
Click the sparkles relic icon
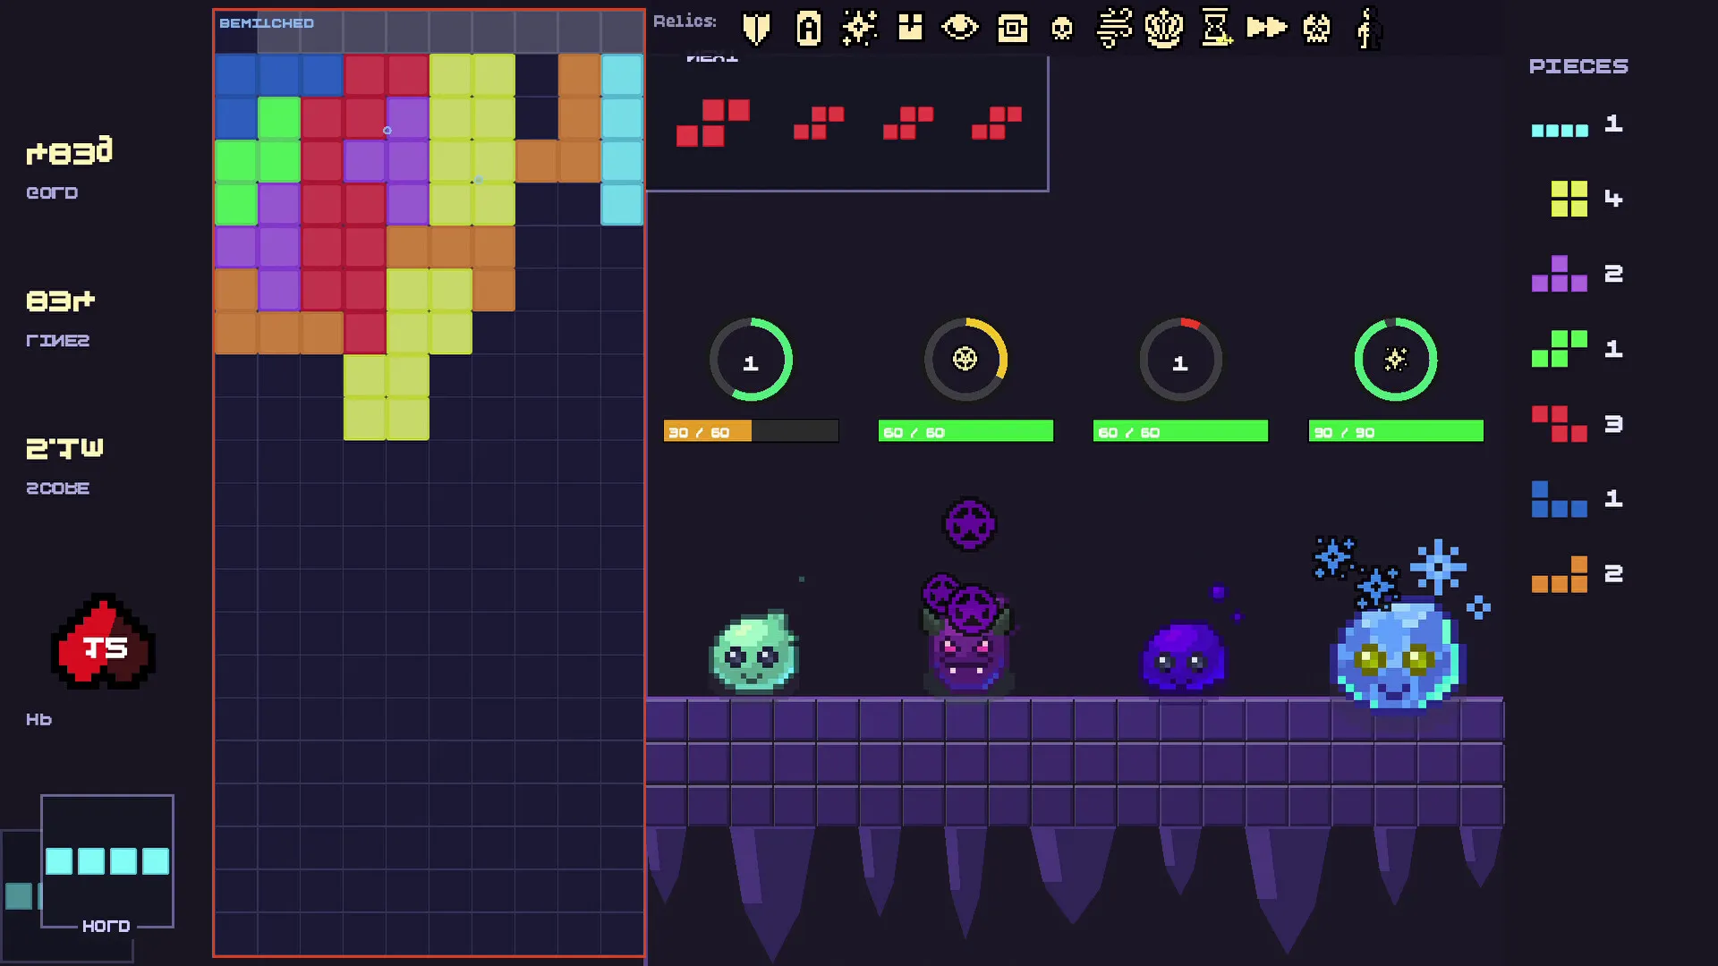859,28
